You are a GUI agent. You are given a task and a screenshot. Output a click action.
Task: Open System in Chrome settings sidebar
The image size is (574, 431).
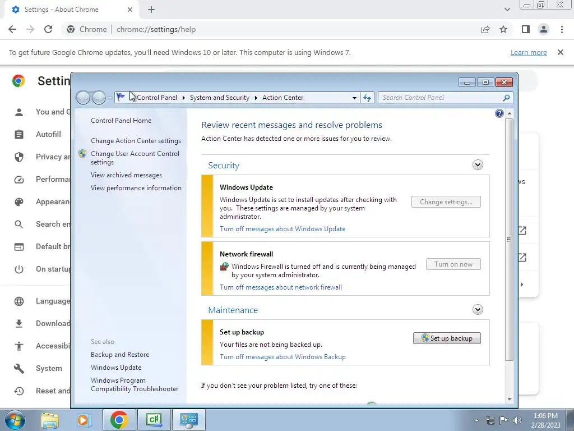(49, 368)
